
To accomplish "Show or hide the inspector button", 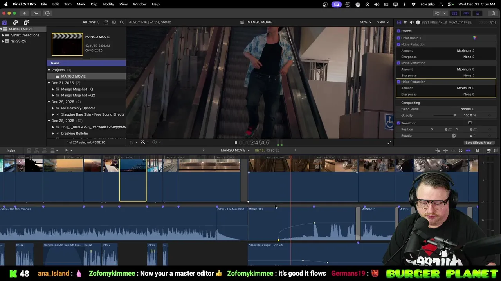I will point(477,13).
